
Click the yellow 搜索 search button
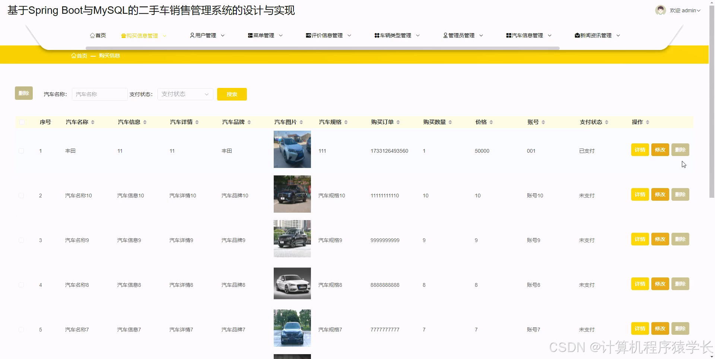click(232, 94)
